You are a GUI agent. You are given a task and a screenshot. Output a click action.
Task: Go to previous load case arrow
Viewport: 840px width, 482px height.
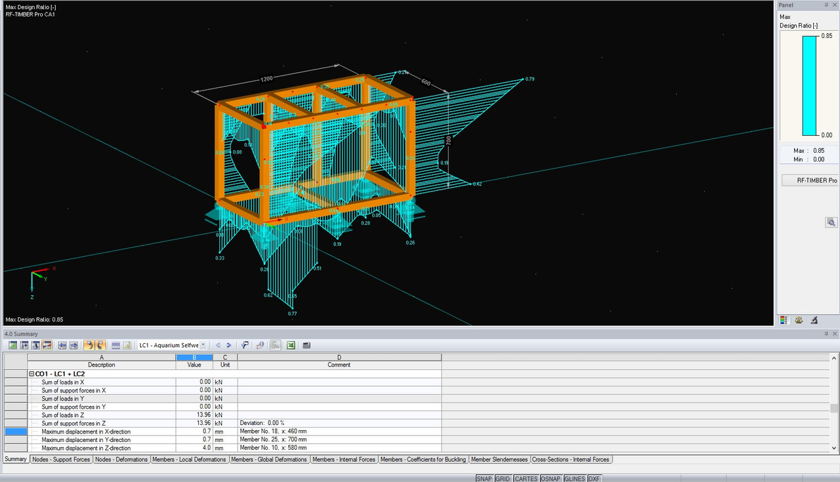pyautogui.click(x=218, y=345)
